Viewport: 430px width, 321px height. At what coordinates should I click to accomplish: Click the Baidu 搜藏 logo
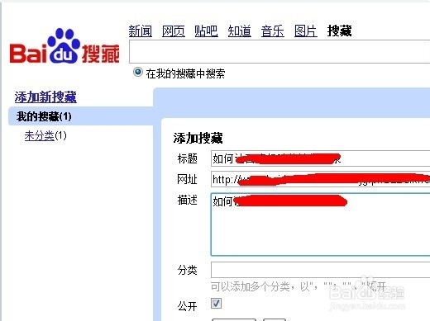[64, 46]
